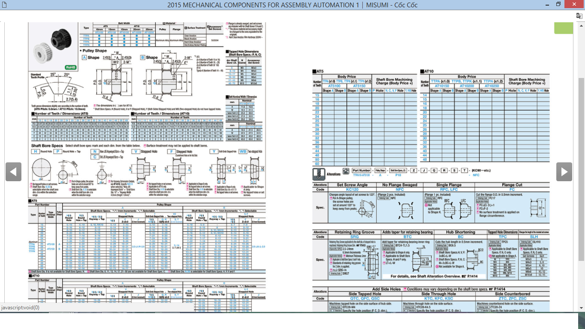The width and height of the screenshot is (585, 329).
Task: Restore down the browser window
Action: (x=558, y=5)
